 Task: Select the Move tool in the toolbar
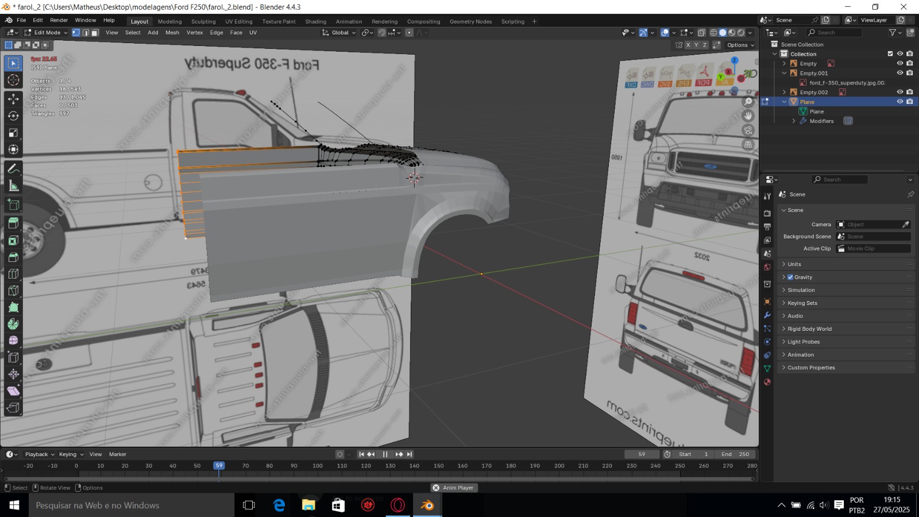click(x=13, y=99)
